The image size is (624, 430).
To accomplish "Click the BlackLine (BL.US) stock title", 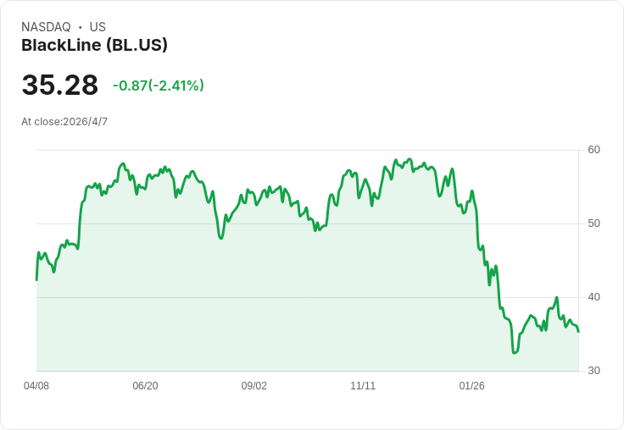I will coord(94,46).
